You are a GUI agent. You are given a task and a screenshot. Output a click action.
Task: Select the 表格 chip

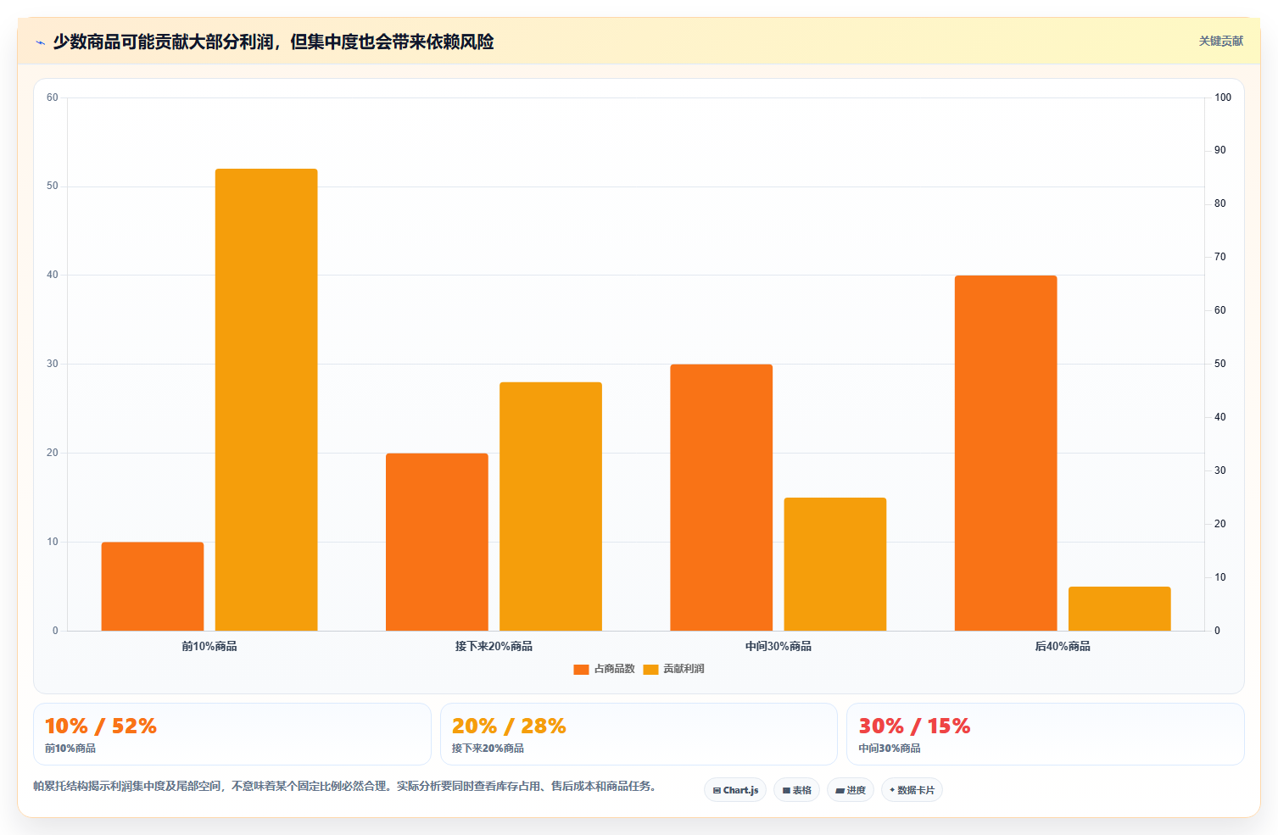[796, 790]
